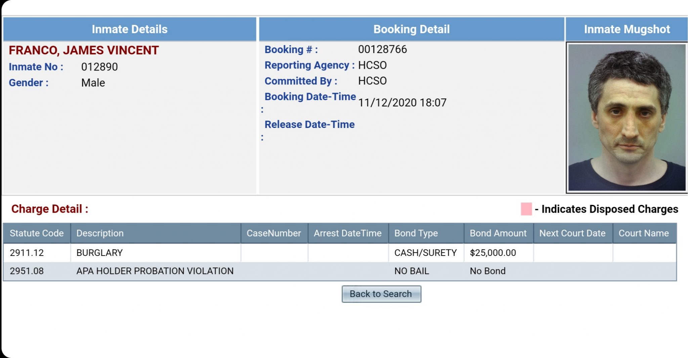Click the Description column header

pos(99,233)
